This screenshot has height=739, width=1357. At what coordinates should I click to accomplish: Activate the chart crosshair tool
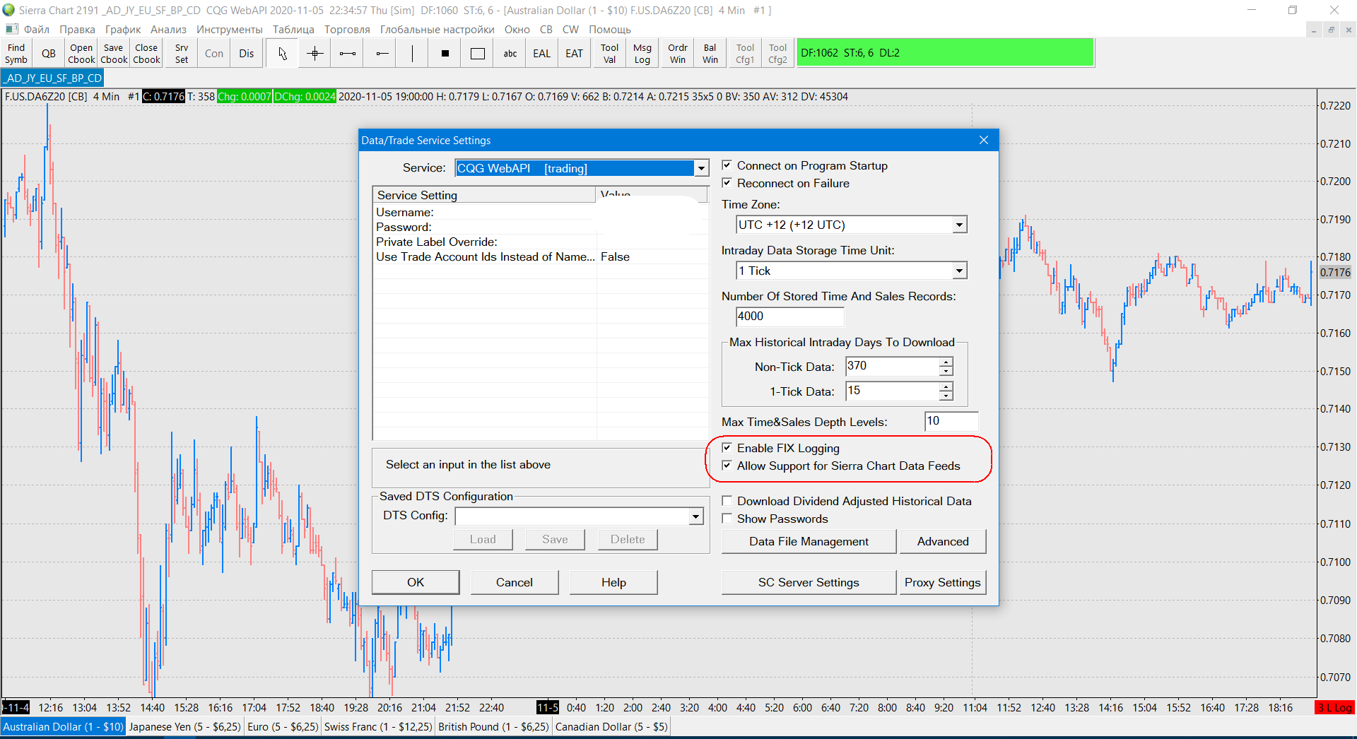click(315, 54)
